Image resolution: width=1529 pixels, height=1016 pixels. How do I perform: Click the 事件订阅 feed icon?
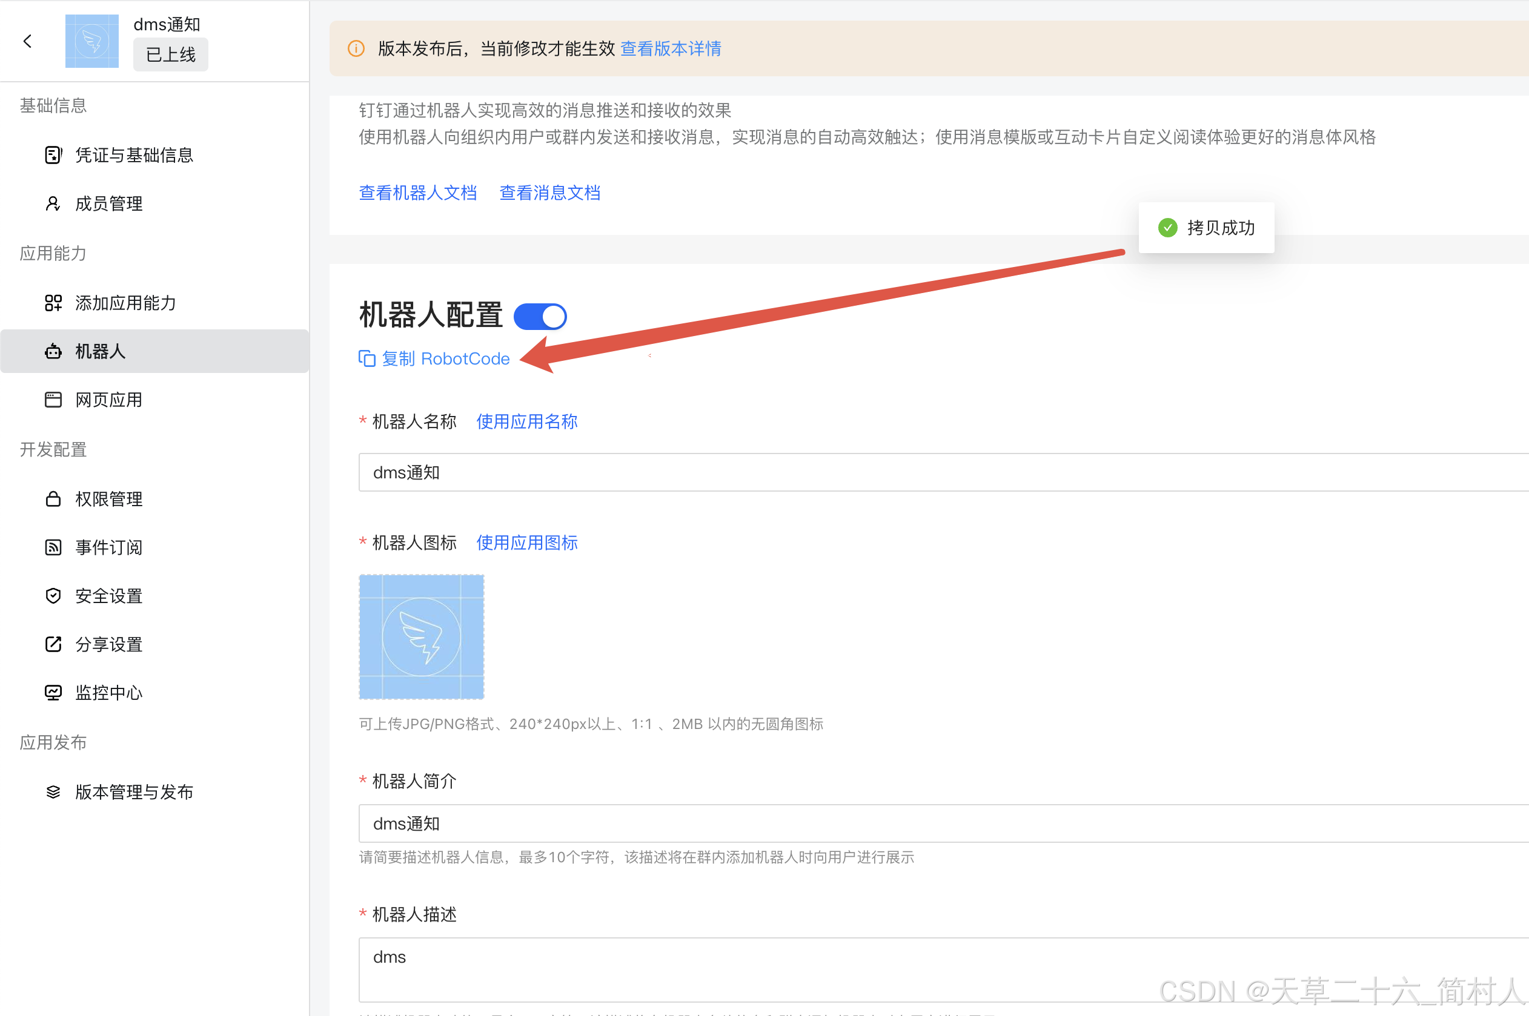tap(53, 547)
